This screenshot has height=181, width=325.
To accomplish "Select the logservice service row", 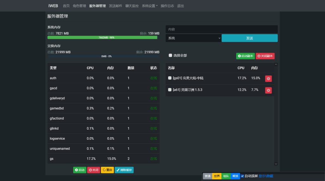I will point(103,138).
